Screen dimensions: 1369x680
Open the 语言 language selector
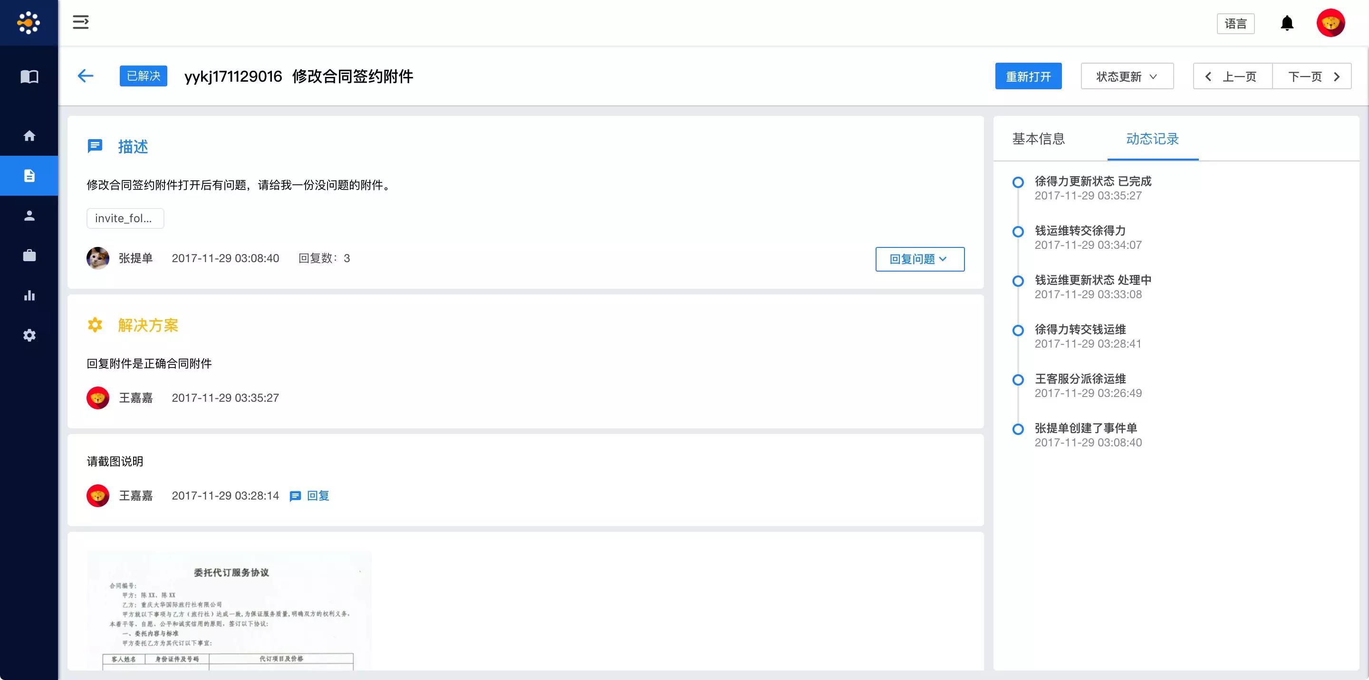(1235, 24)
